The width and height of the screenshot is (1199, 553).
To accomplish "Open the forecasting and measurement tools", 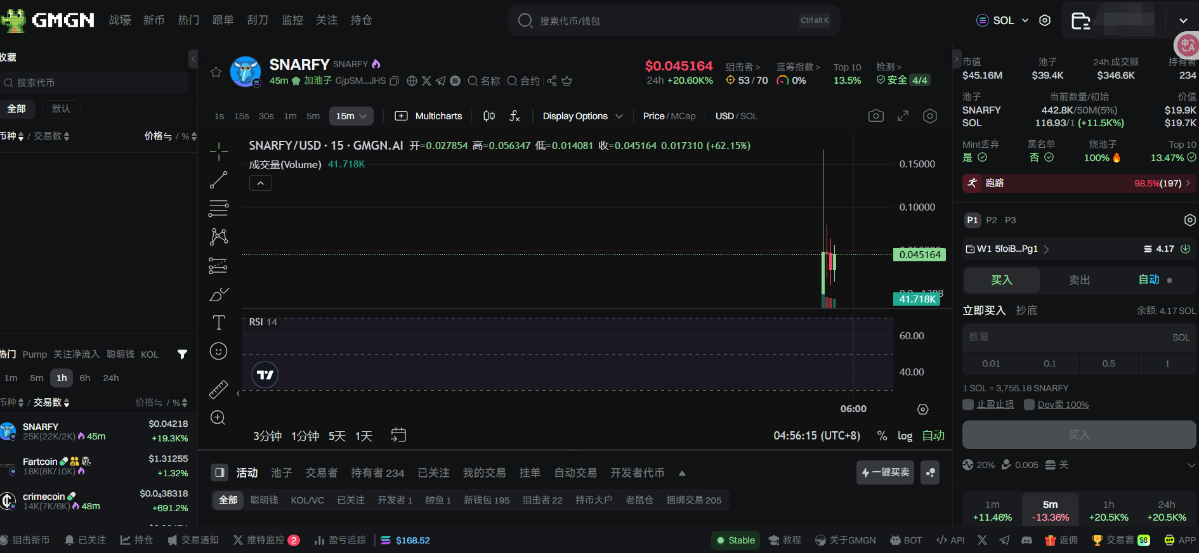I will (218, 266).
